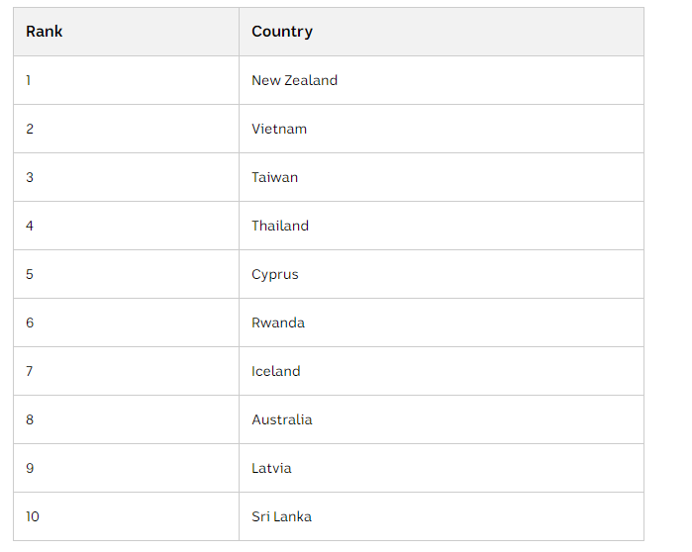Screen dimensions: 692x552
Task: Click rank number 4 cell
Action: point(126,226)
